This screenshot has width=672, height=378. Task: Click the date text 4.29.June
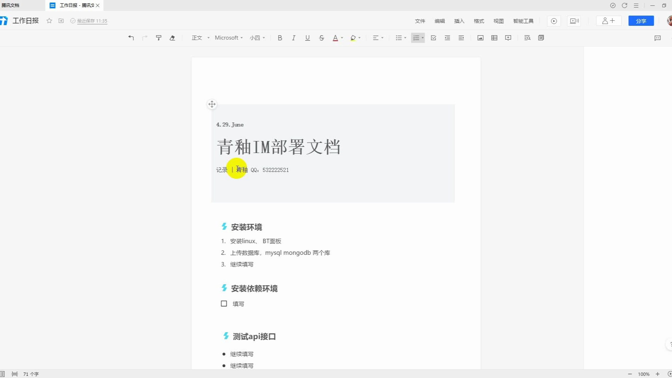[230, 125]
